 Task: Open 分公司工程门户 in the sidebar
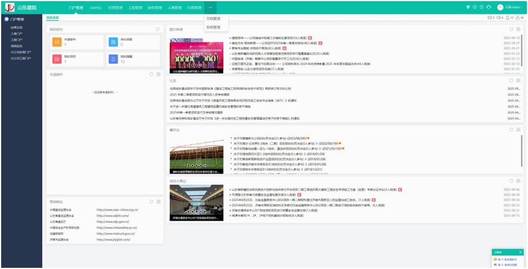click(21, 59)
